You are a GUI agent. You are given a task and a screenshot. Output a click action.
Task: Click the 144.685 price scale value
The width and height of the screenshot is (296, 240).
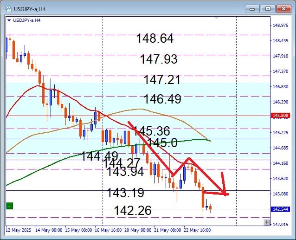click(281, 148)
